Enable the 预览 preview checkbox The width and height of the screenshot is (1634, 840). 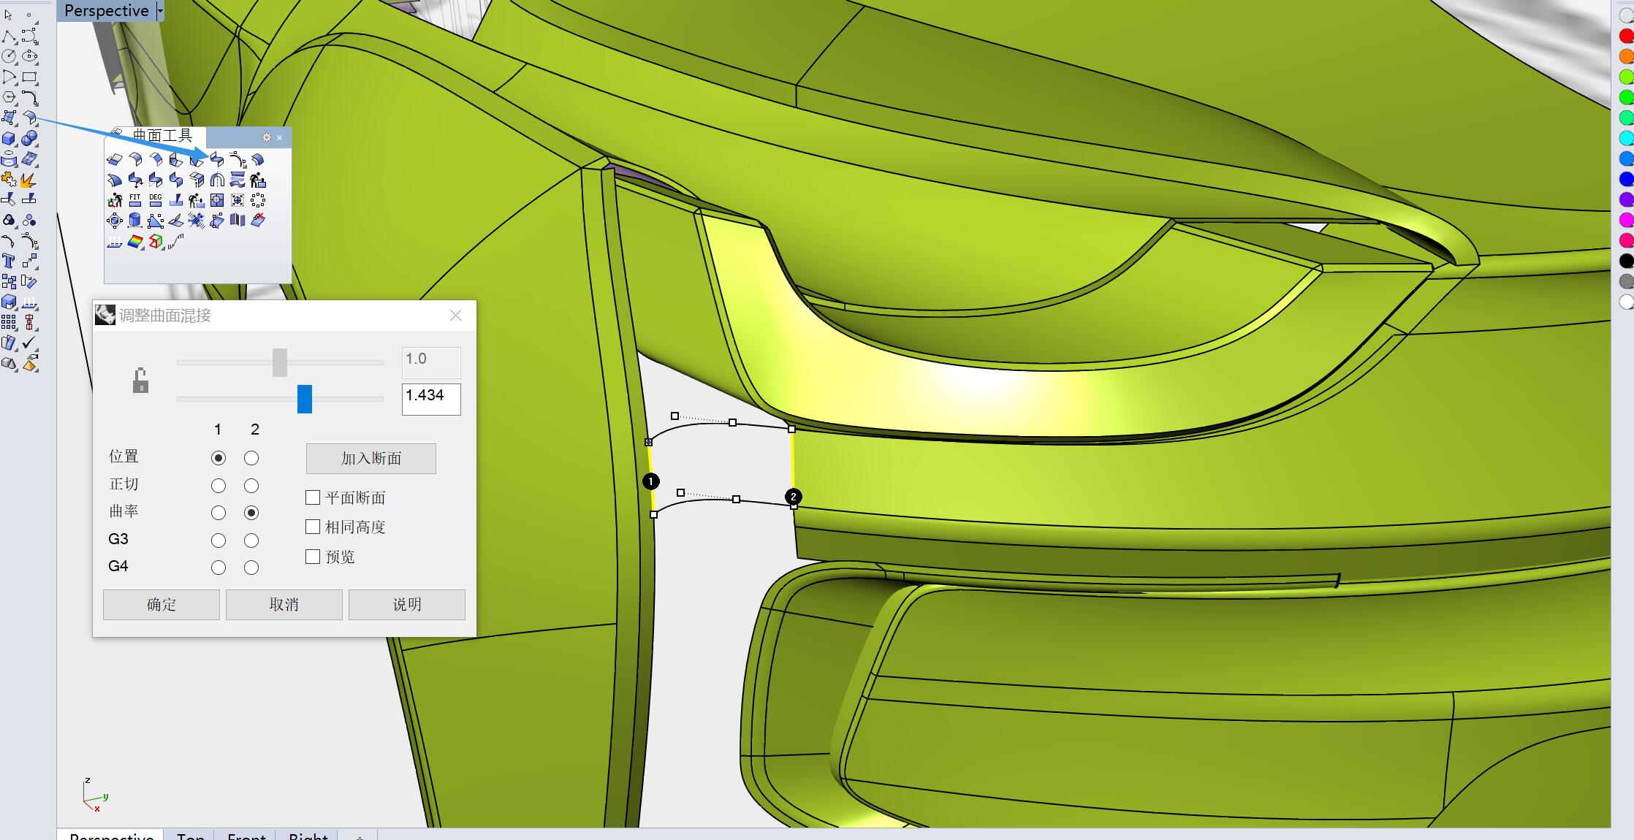click(313, 557)
